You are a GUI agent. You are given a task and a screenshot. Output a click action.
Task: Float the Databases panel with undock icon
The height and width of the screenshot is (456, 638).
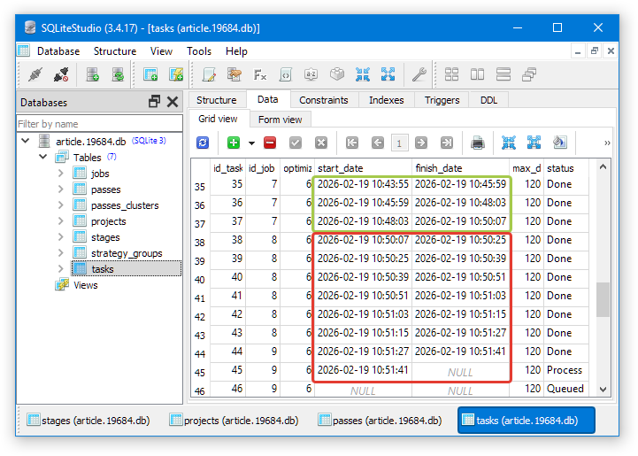point(154,101)
